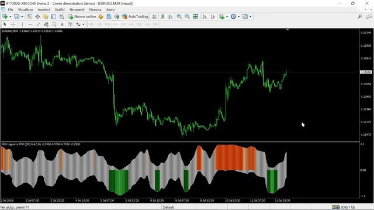The image size is (374, 210).
Task: Select the text label tool
Action: point(70,24)
